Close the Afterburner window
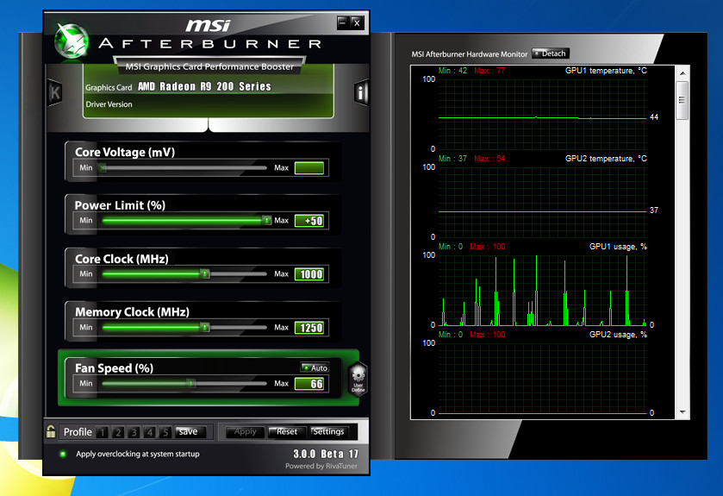Viewport: 723px width, 496px height. (x=357, y=22)
